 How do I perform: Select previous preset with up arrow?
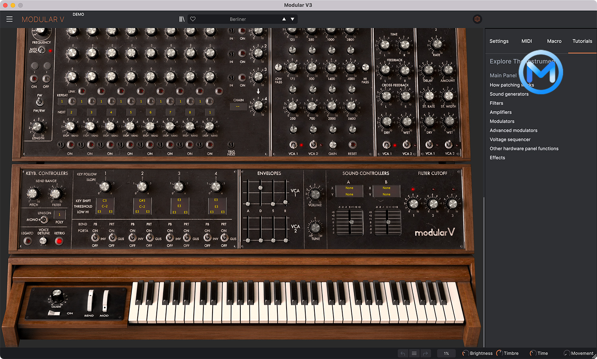point(284,19)
